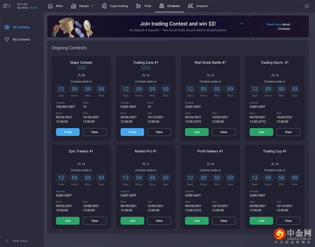Join the Epic Traders #1 contest
This screenshot has width=315, height=247.
point(68,221)
